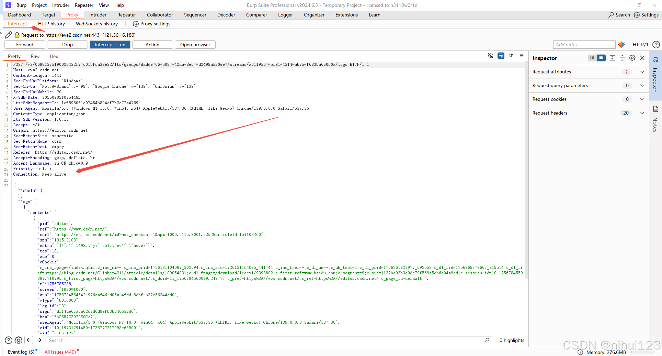Click magnifier inside bottom search field
This screenshot has height=356, width=662.
(x=487, y=340)
